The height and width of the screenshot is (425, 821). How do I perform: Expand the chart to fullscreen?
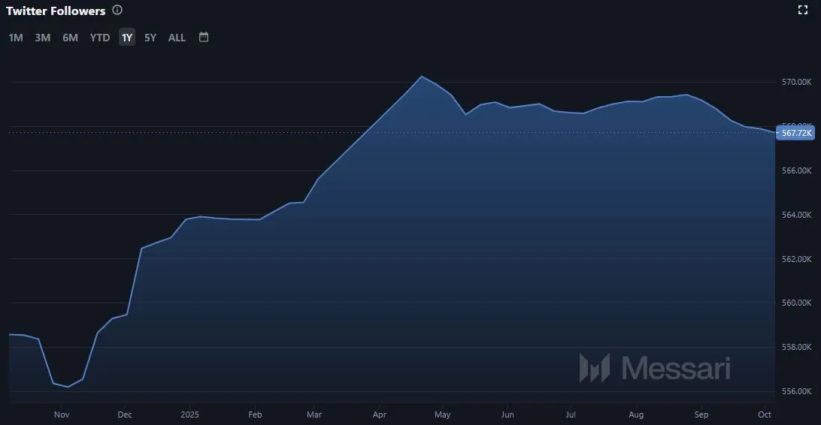tap(802, 10)
